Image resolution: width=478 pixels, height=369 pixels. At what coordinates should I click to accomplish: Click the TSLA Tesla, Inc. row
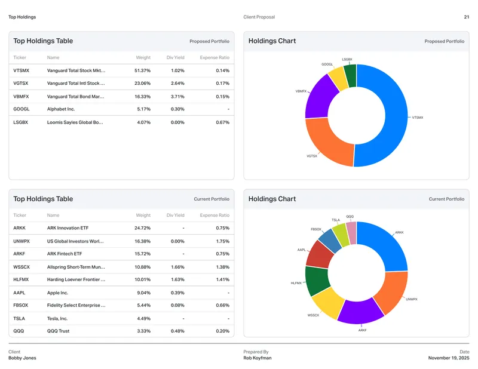coord(121,318)
